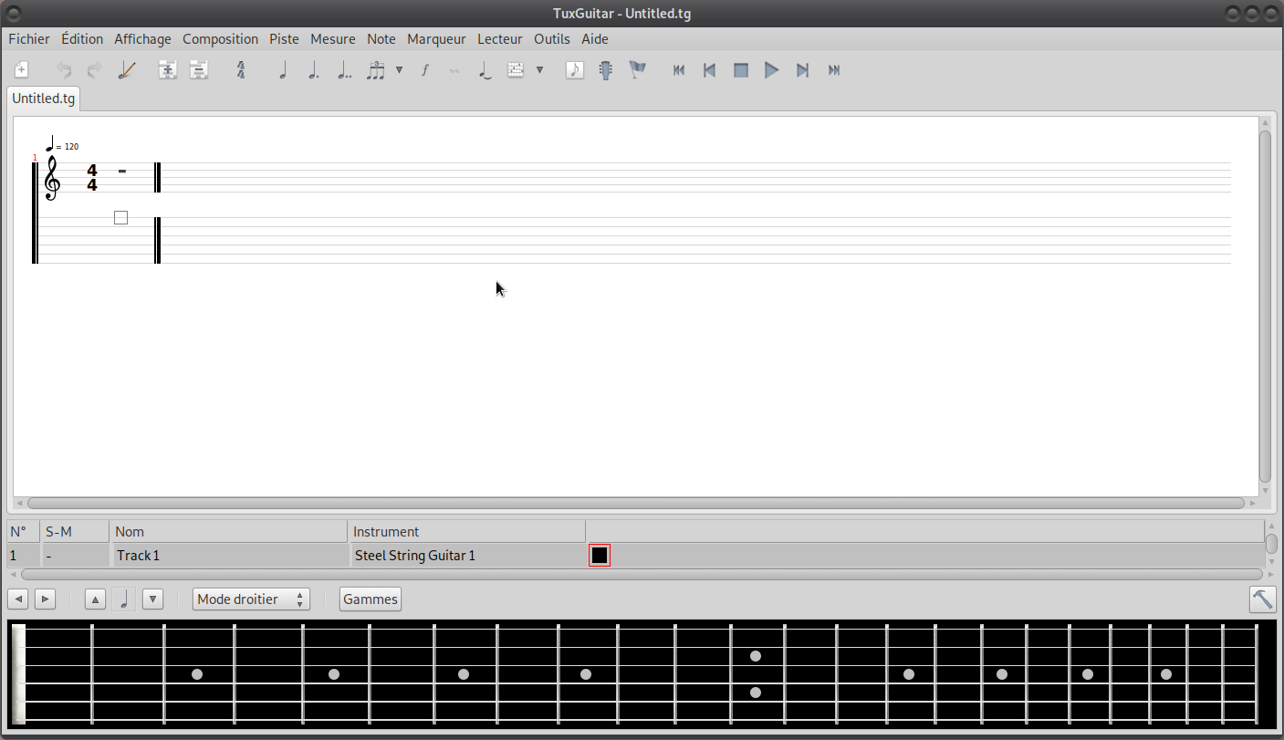Jump to first measure playback button
1284x740 pixels.
tap(679, 70)
